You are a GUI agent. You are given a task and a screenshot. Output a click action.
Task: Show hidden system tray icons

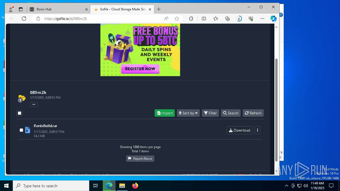tap(286, 186)
